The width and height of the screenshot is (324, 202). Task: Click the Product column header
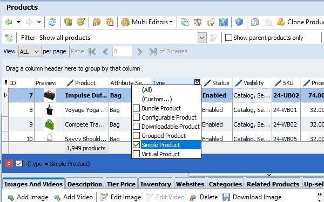point(86,83)
